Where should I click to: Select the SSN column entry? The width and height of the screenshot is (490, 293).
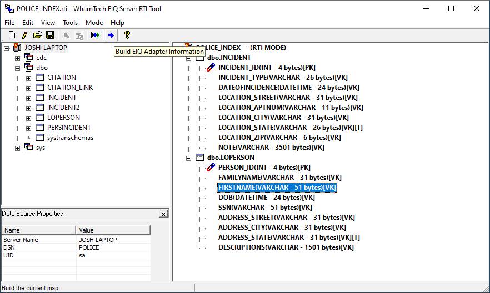[265, 207]
